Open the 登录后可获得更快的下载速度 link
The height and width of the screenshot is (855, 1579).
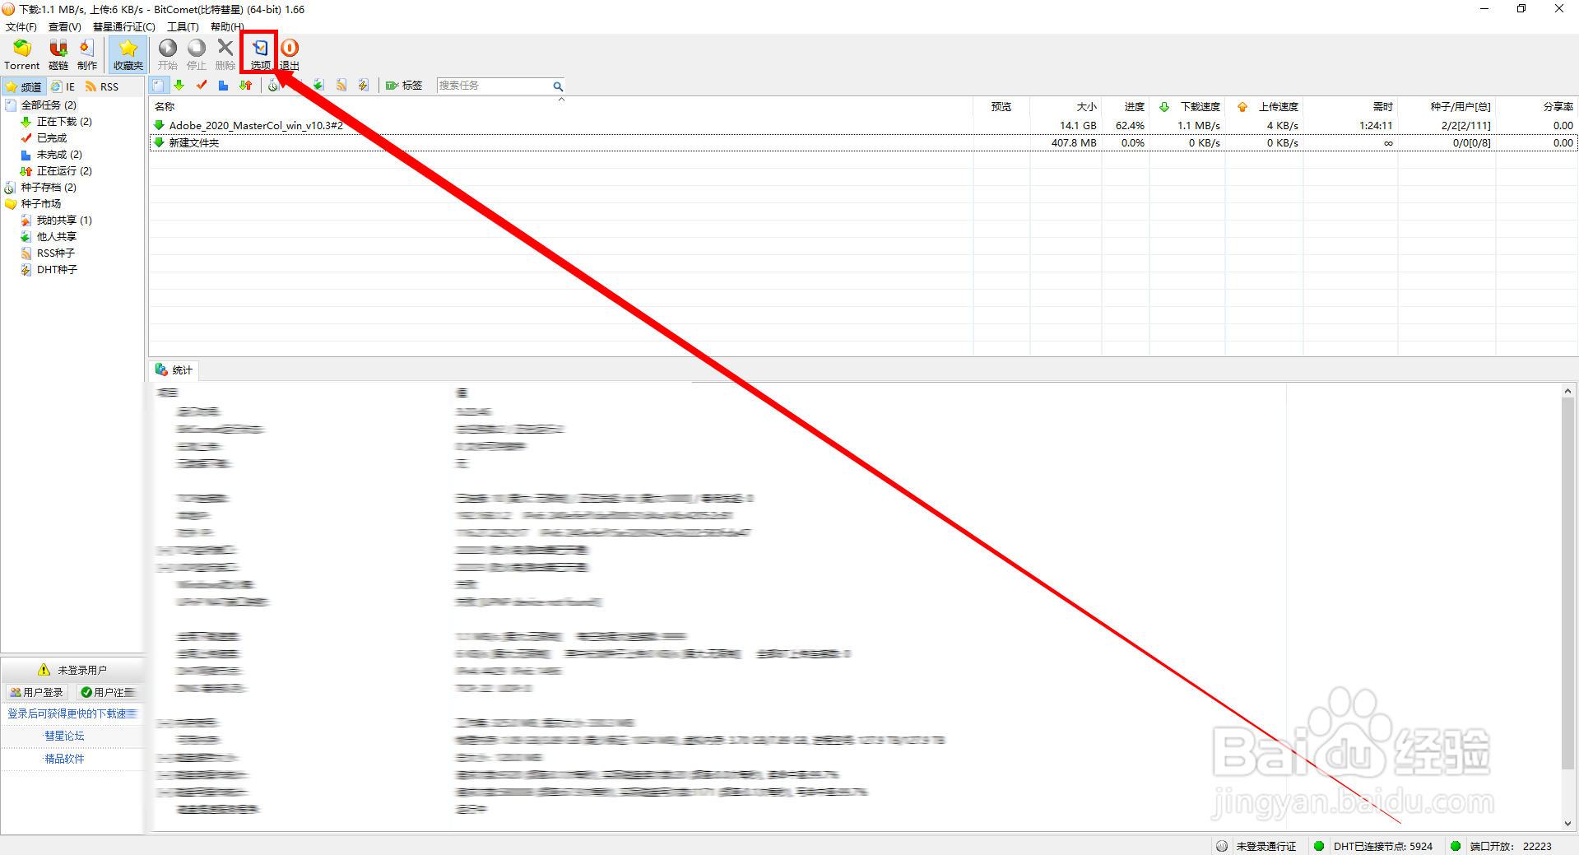tap(72, 714)
